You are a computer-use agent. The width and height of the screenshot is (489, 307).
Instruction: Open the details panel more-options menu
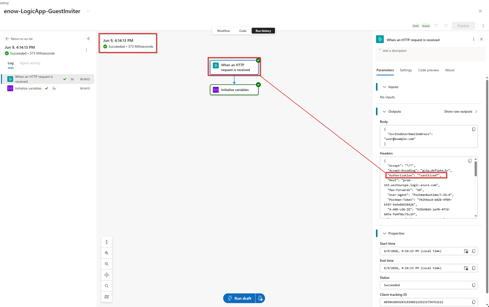pyautogui.click(x=474, y=39)
